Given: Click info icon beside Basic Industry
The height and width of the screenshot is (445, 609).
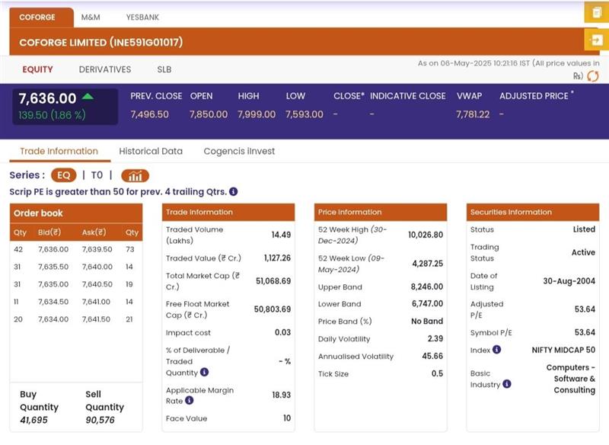Looking at the screenshot, I should (x=507, y=384).
